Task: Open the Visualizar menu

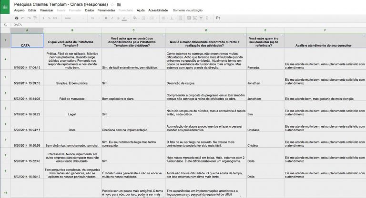Action: click(x=46, y=10)
